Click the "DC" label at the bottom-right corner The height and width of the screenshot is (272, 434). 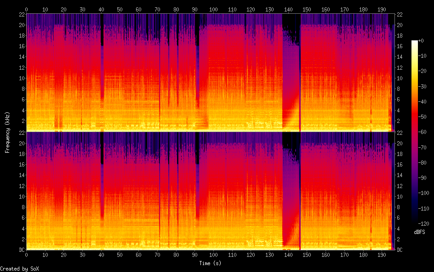click(x=399, y=250)
